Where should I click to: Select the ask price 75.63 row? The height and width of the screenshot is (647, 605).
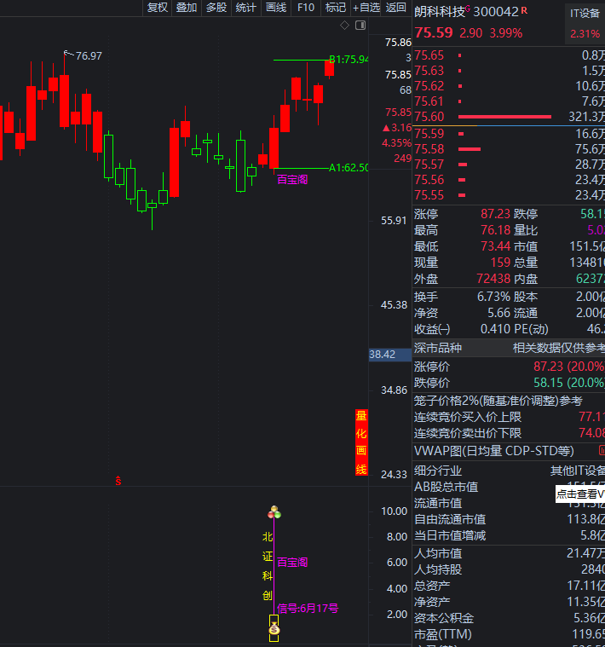click(x=509, y=71)
